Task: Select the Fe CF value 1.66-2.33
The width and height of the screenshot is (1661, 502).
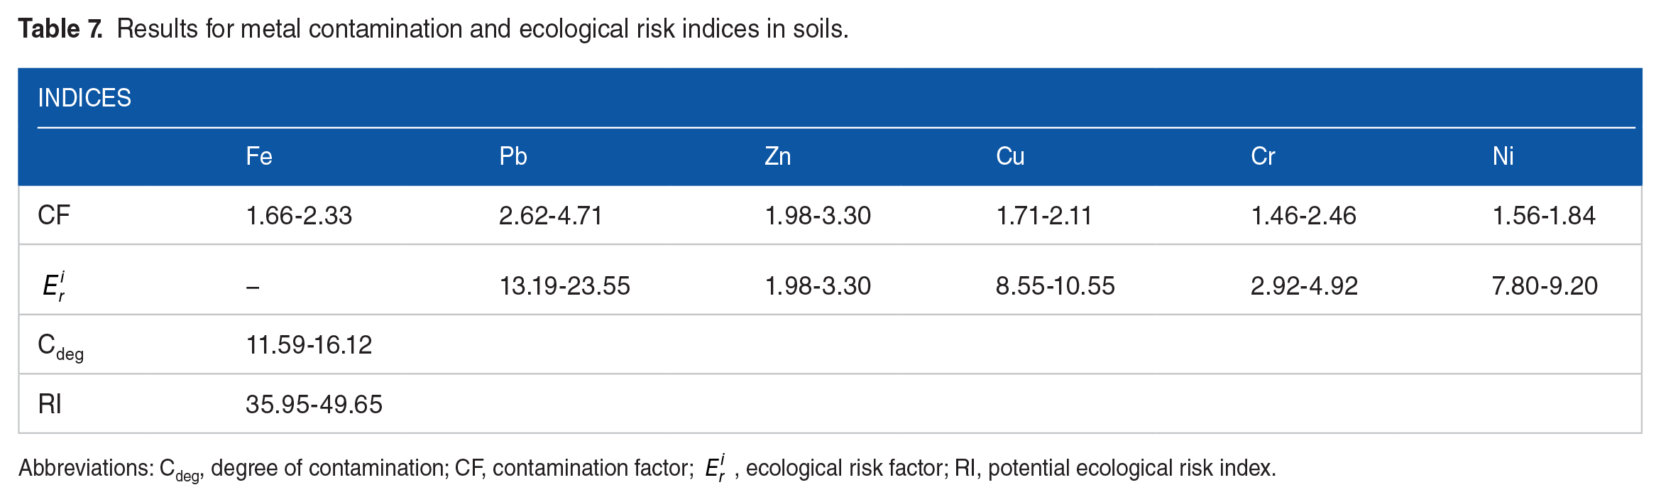Action: [299, 216]
